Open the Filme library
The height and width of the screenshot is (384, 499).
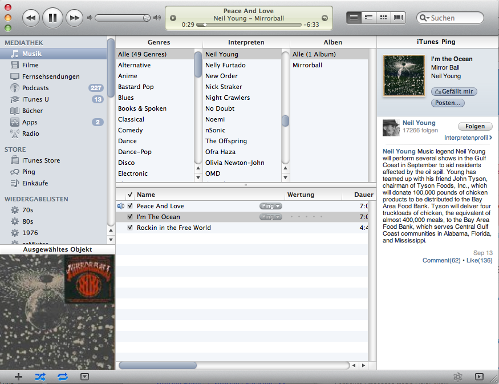click(x=54, y=65)
